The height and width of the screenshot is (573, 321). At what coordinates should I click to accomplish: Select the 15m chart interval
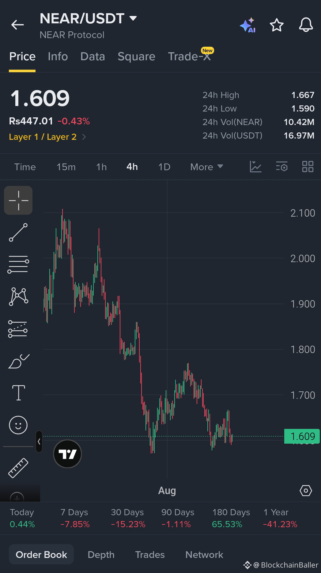(x=66, y=167)
